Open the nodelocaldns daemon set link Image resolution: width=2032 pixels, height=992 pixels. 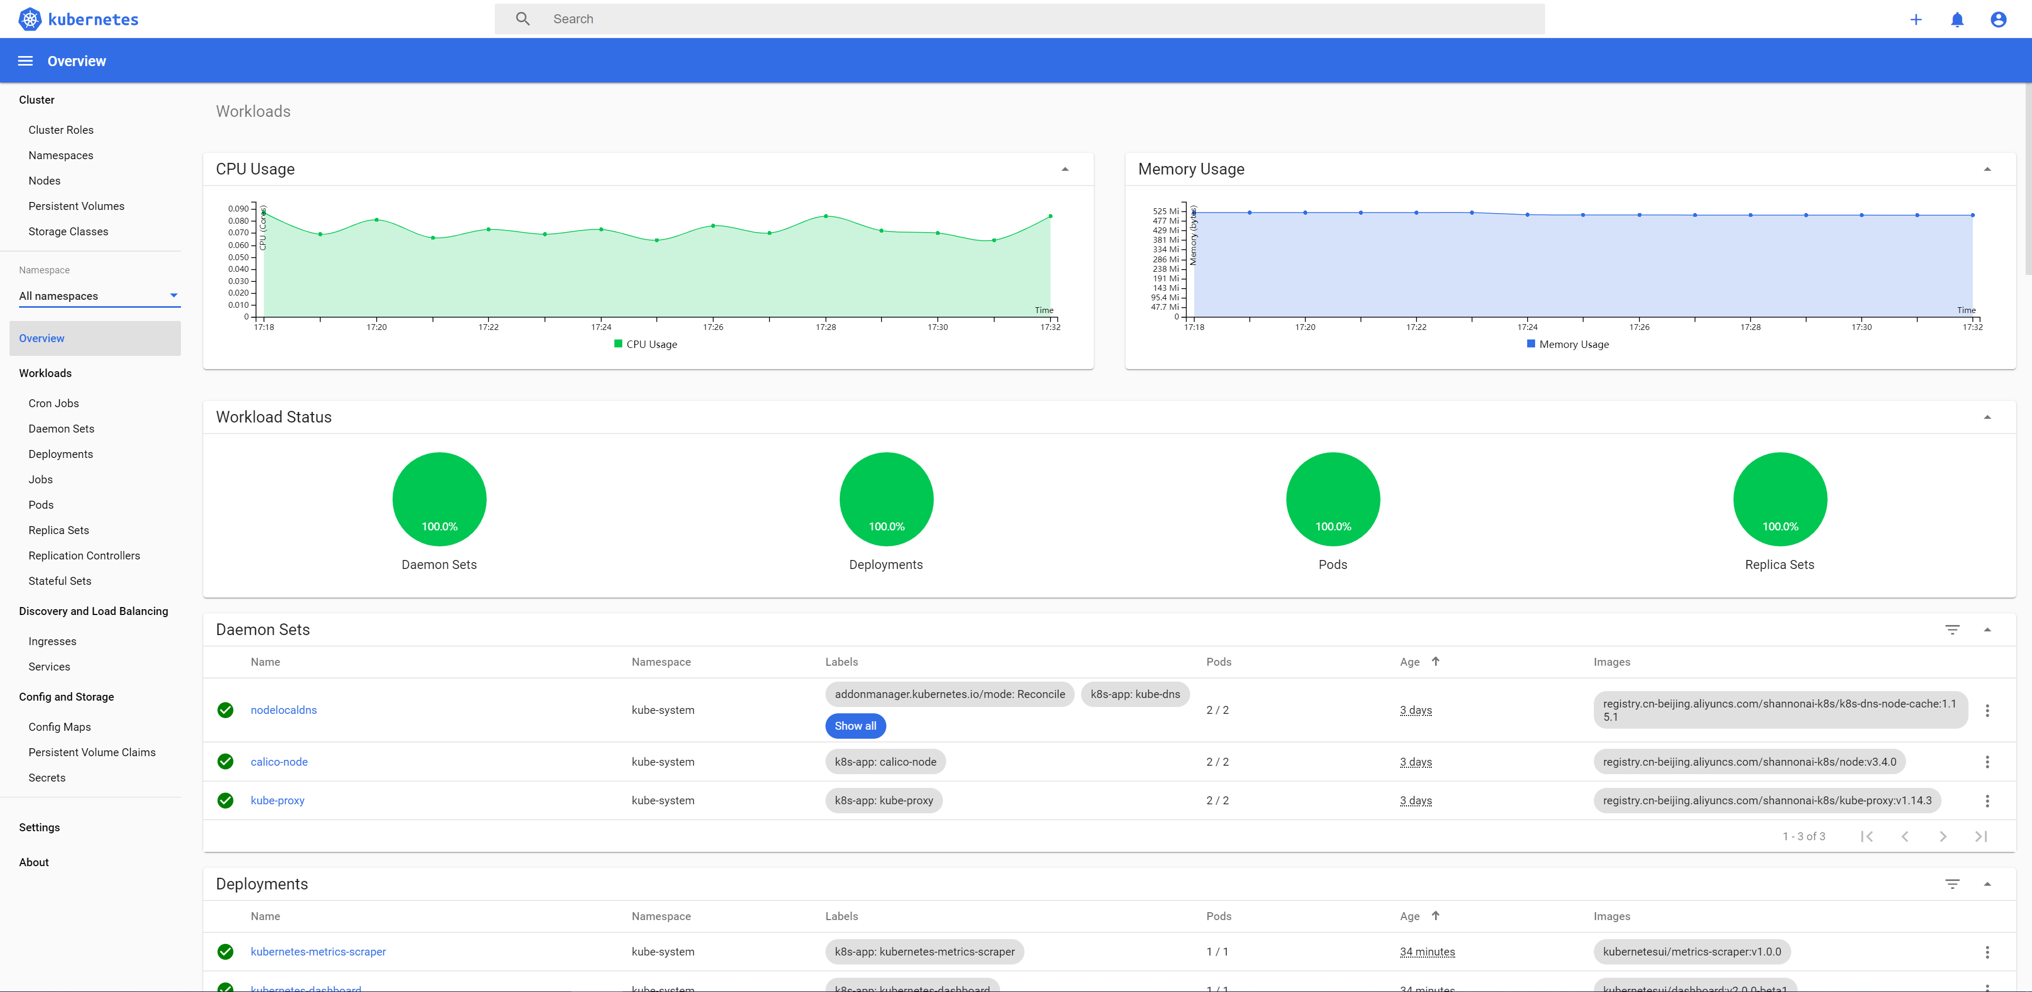(x=284, y=710)
